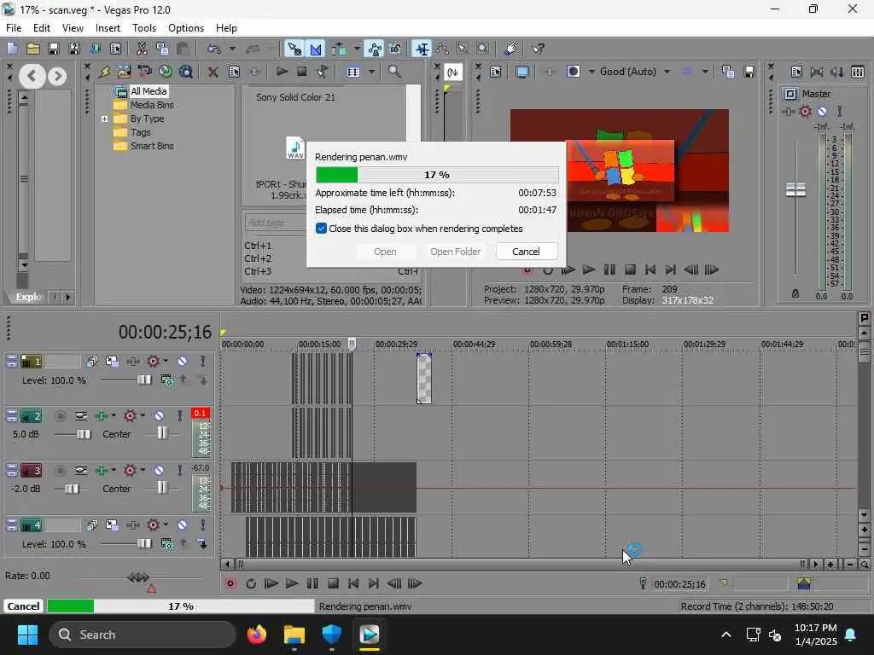Select the Zoom Edit tool in main toolbar
The height and width of the screenshot is (655, 874).
point(483,49)
